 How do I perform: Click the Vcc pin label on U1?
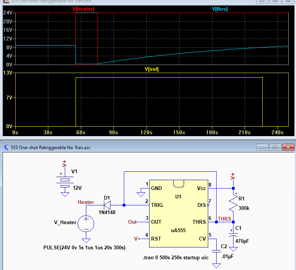click(x=201, y=188)
